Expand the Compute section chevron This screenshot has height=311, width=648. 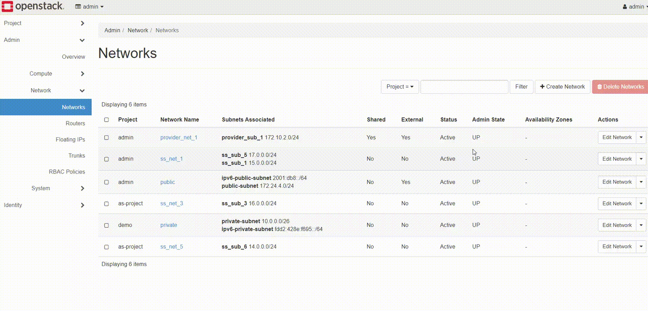pyautogui.click(x=83, y=74)
